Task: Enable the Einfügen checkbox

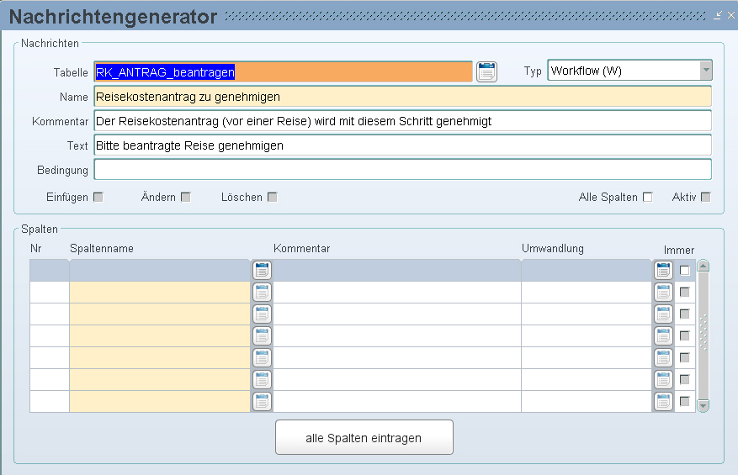Action: (x=98, y=198)
